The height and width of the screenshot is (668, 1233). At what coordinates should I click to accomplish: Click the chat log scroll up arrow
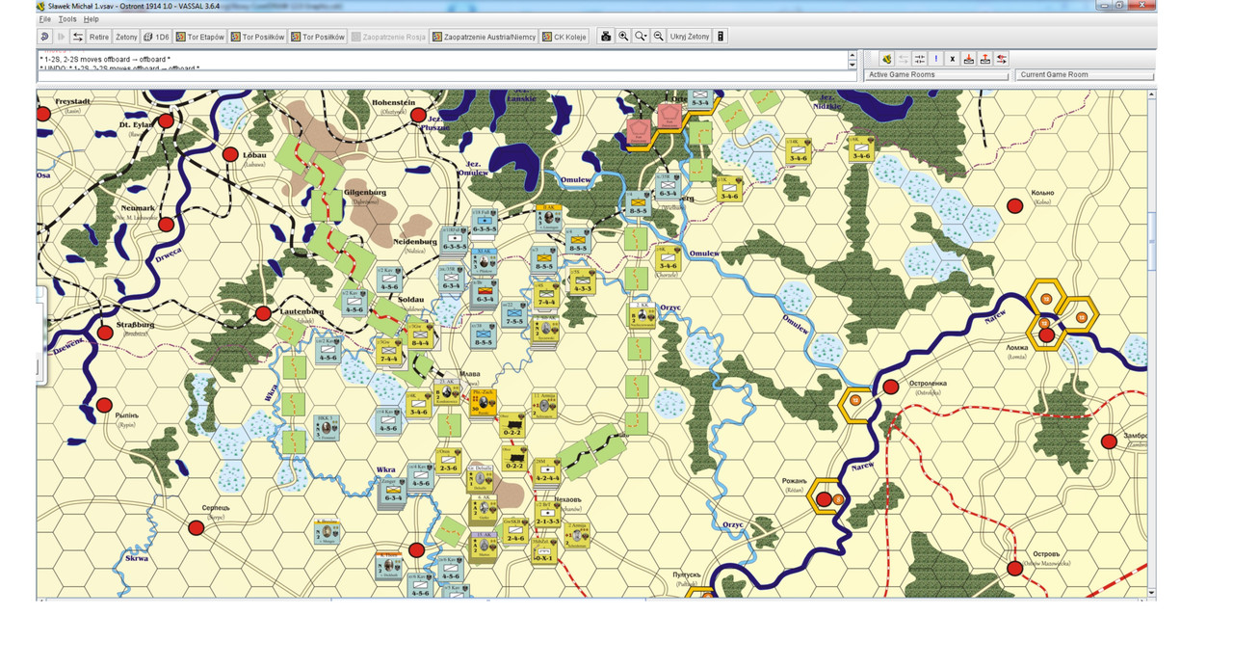[853, 55]
